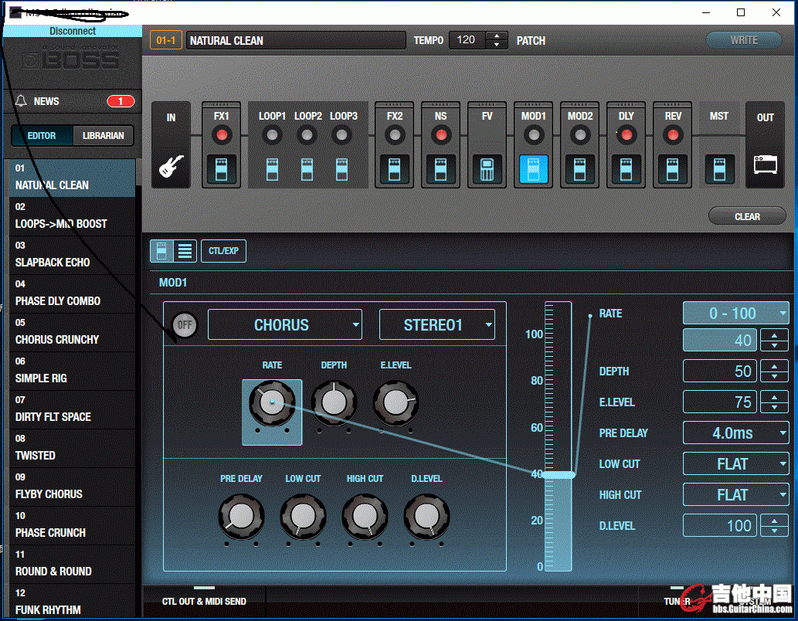Click the MOD2 pedal icon
Image resolution: width=798 pixels, height=621 pixels.
pyautogui.click(x=579, y=169)
